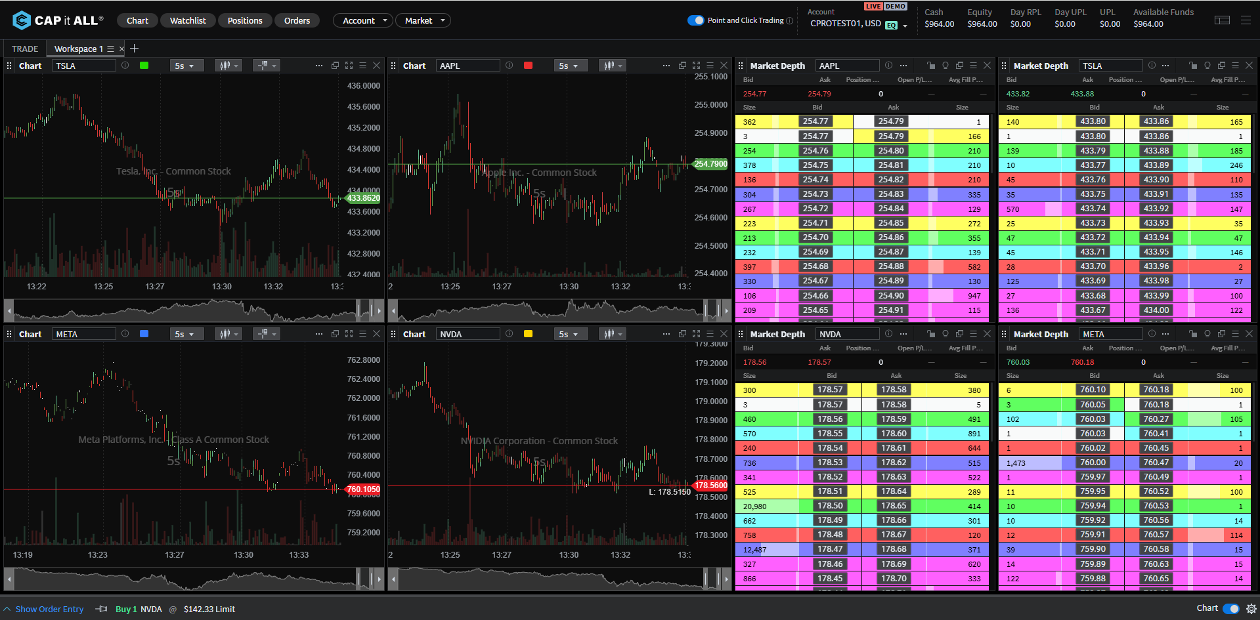The height and width of the screenshot is (620, 1260).
Task: Switch to the Watchlist tab
Action: coord(188,20)
